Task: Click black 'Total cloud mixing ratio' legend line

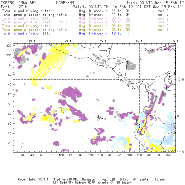Action: 26,11
